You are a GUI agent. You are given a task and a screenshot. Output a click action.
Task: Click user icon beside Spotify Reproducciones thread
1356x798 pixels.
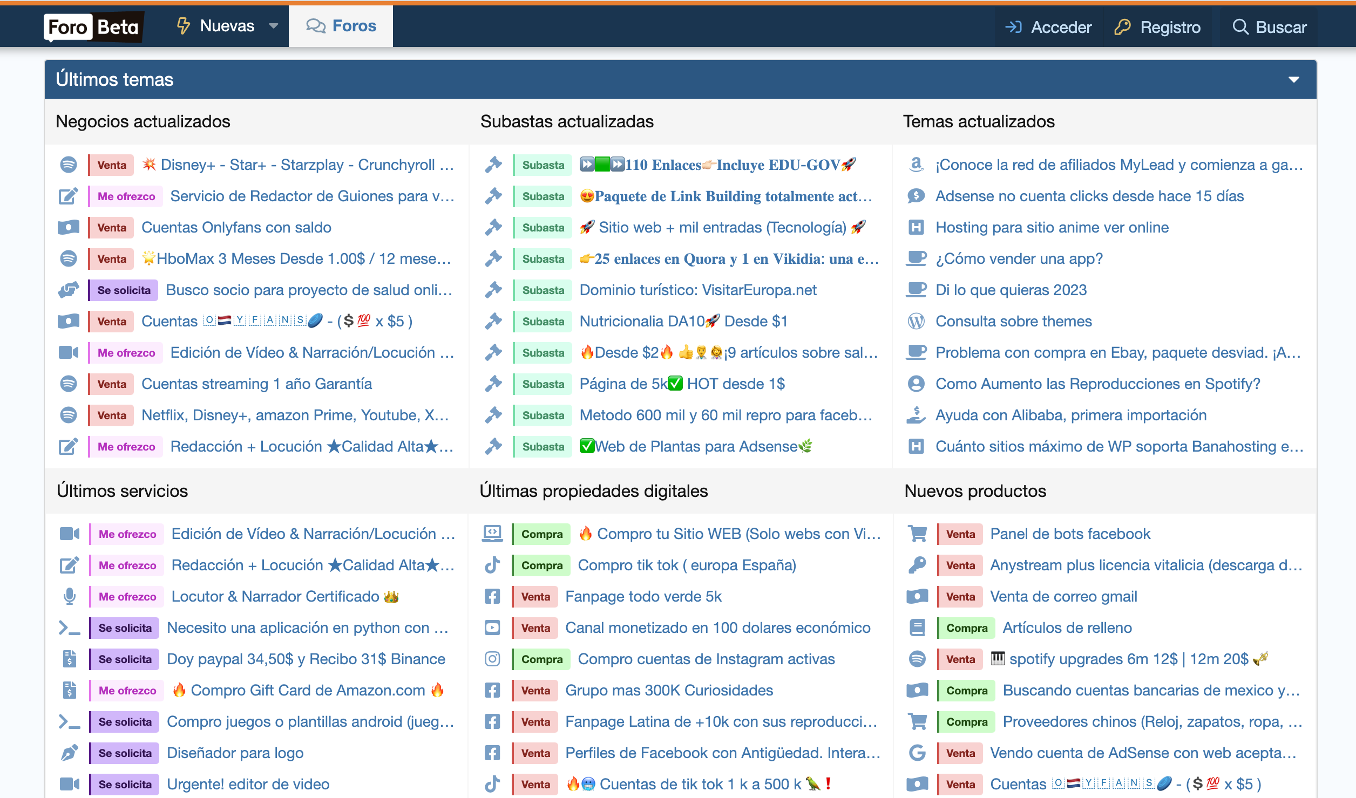pos(916,384)
